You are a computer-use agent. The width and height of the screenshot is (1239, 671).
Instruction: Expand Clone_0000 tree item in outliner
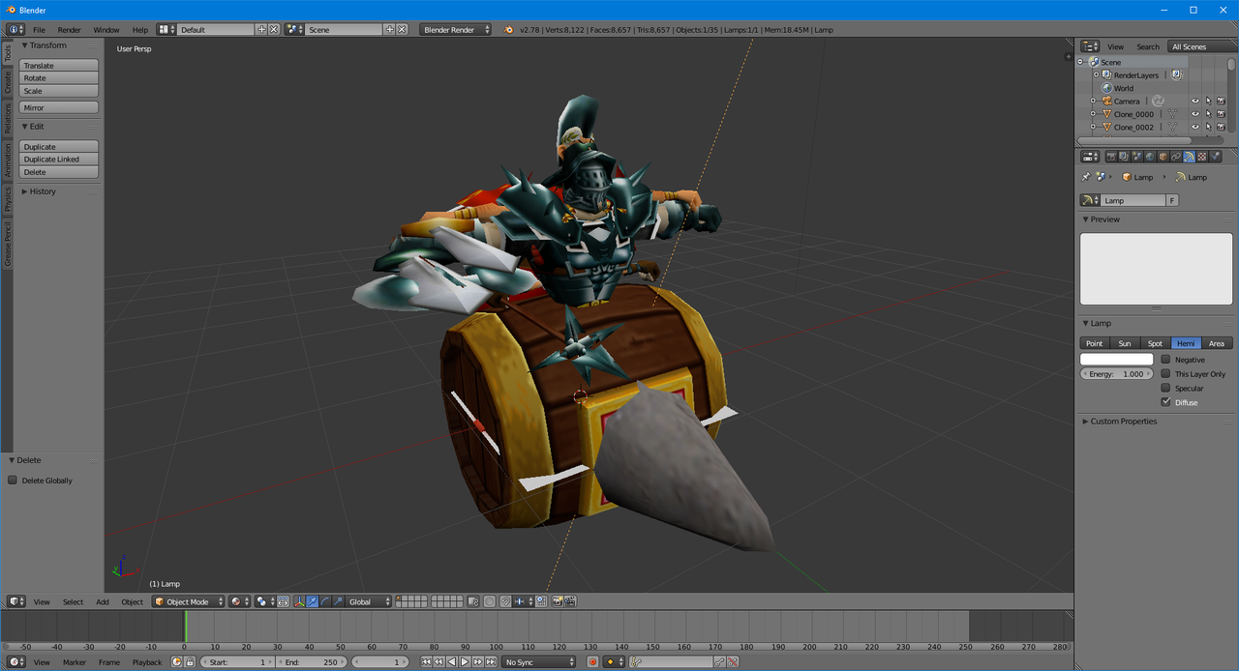click(x=1093, y=114)
